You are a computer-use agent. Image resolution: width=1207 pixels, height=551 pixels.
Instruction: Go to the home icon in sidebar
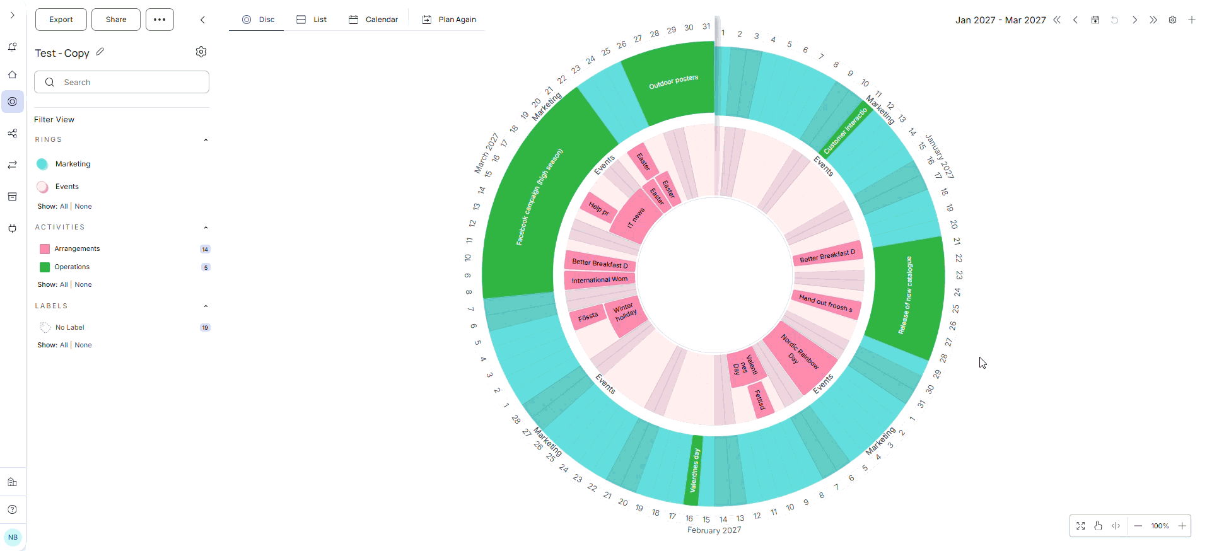[x=12, y=74]
